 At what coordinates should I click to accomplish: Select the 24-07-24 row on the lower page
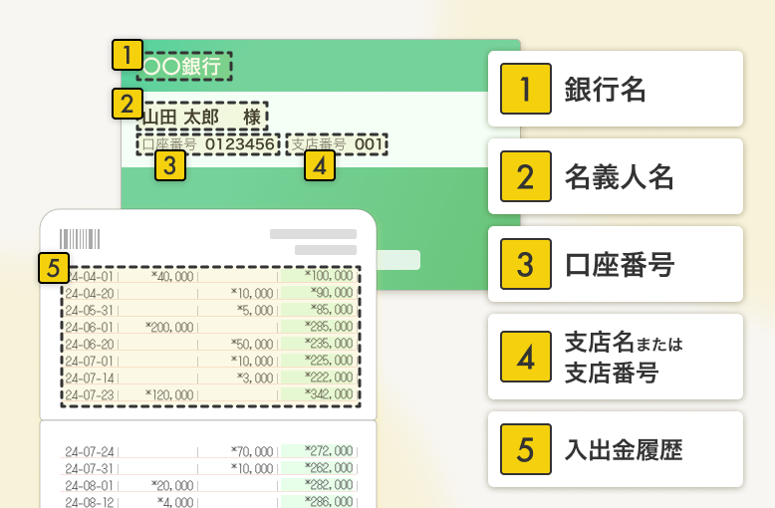[209, 451]
